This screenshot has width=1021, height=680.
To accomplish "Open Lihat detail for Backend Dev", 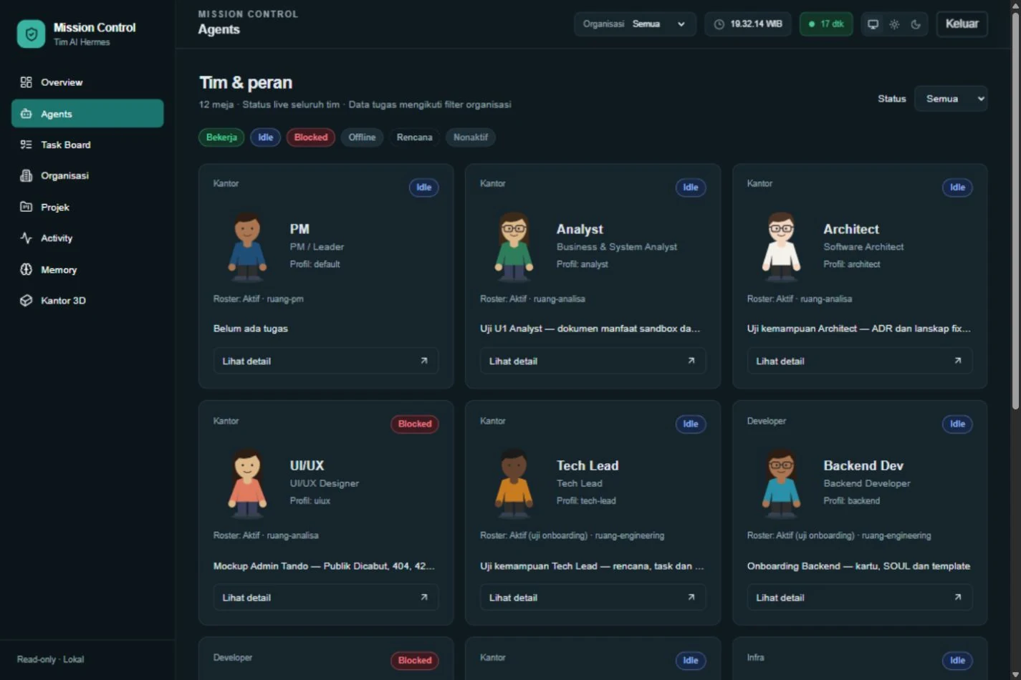I will tap(860, 597).
